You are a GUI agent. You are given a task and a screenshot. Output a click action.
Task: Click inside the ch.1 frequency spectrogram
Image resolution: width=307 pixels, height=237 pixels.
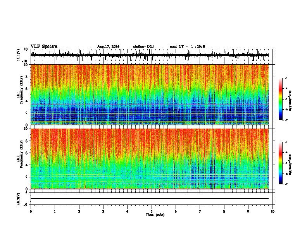[149, 94]
